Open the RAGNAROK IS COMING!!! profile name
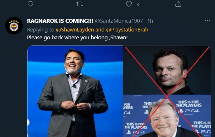Viewport: 215px width, 137px height. click(x=60, y=21)
